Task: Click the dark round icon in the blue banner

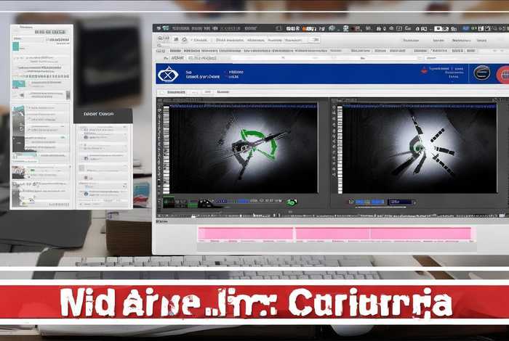Action: tap(481, 73)
